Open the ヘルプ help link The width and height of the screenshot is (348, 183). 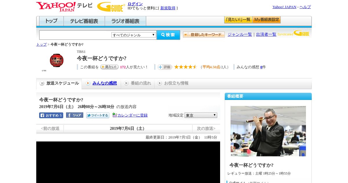coord(305,7)
